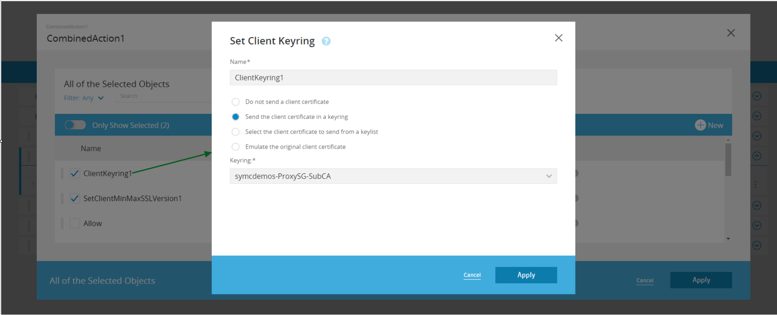
Task: Open the Filter: Any dropdown
Action: (84, 98)
